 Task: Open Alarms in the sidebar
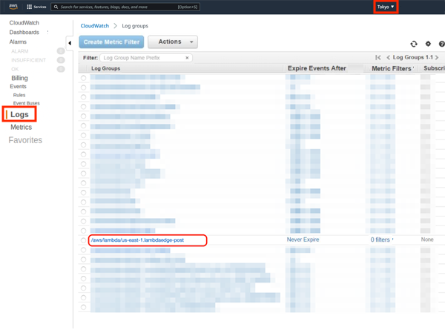(x=18, y=42)
